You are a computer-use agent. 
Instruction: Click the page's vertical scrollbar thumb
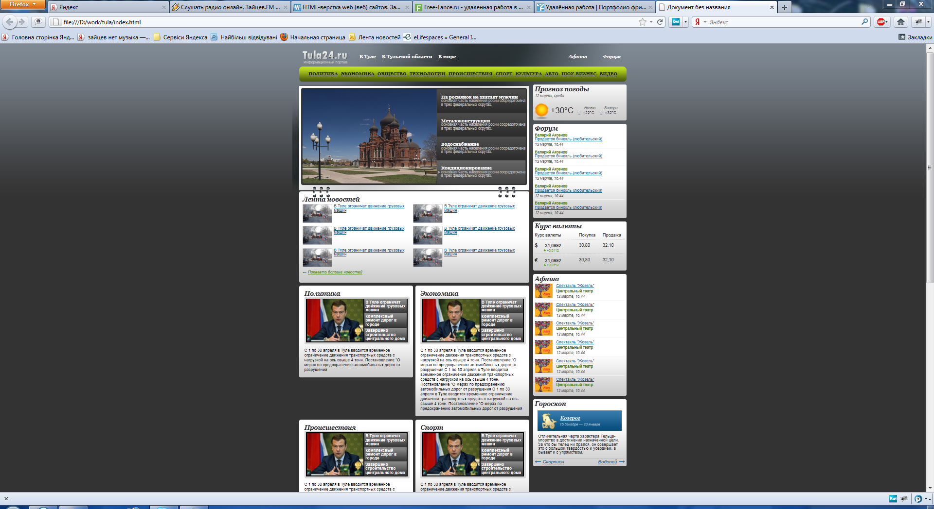930,168
